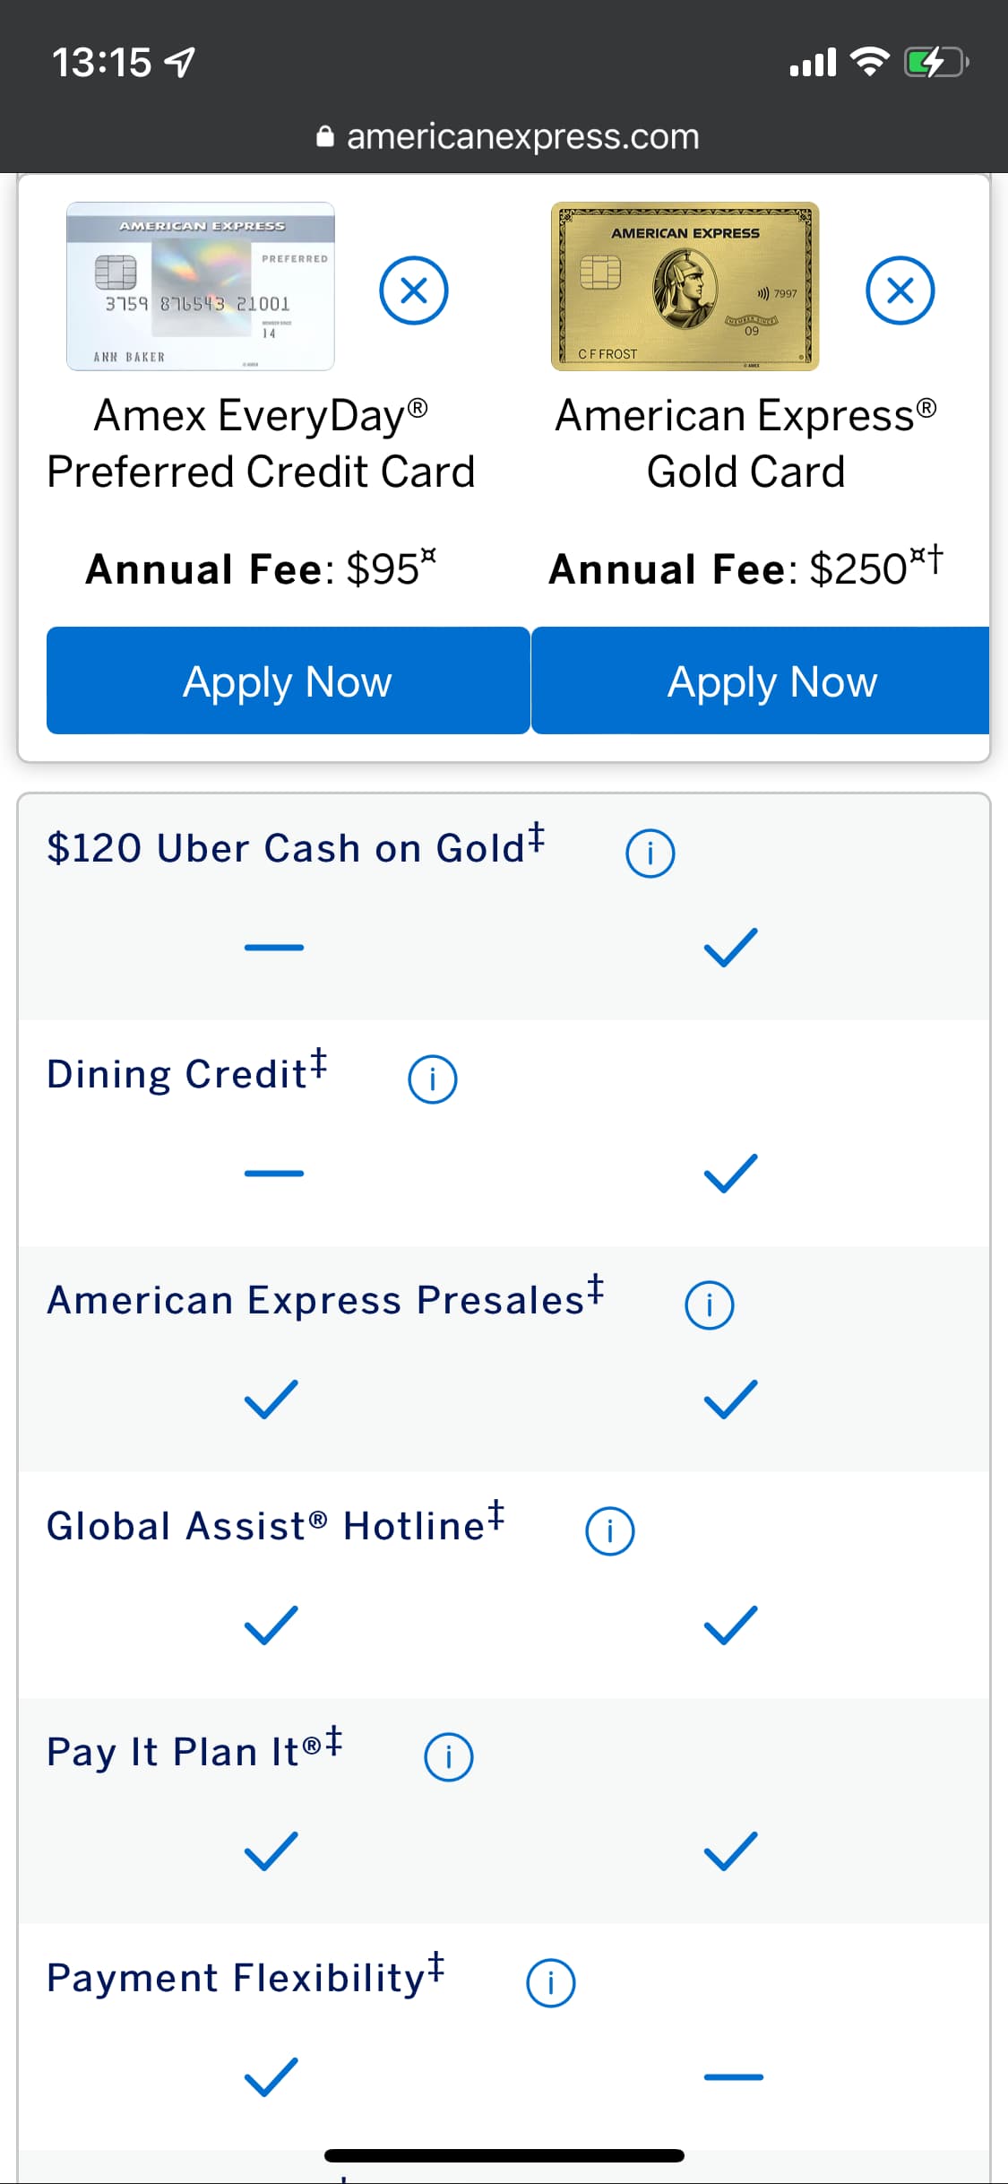The image size is (1008, 2184).
Task: Tap the clock in the status bar
Action: [101, 63]
